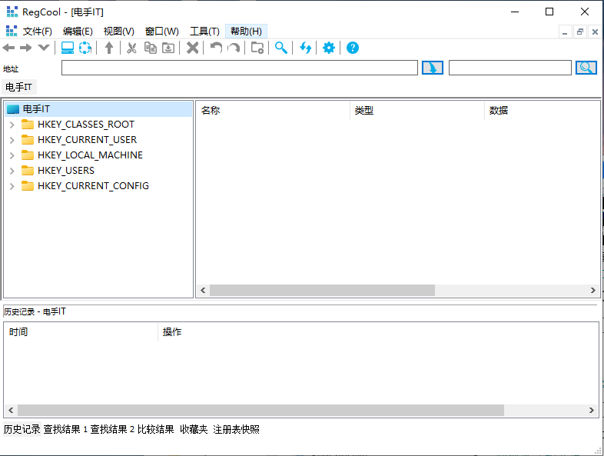This screenshot has height=456, width=604.
Task: Go forward with the right arrow toolbar icon
Action: pyautogui.click(x=26, y=48)
